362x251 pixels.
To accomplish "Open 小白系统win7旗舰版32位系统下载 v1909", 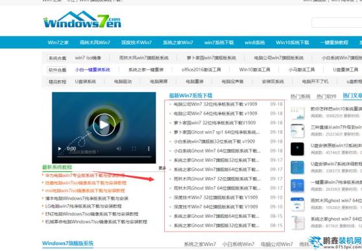I will point(214,141).
